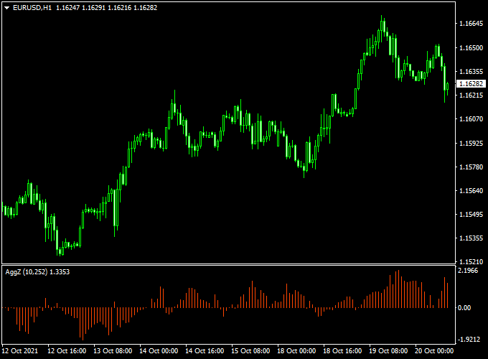Screen dimensions: 488x359
Task: Click the OHLC values 1.16247 1.16291 1.16216 1.16282
Action: coord(106,8)
